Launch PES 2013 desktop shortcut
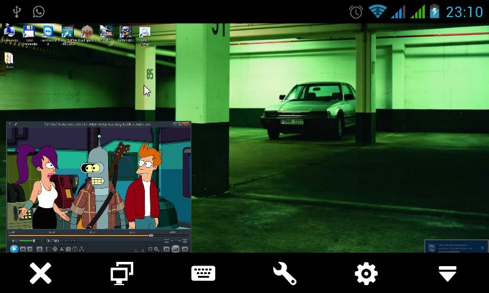The width and height of the screenshot is (489, 293). (x=106, y=34)
